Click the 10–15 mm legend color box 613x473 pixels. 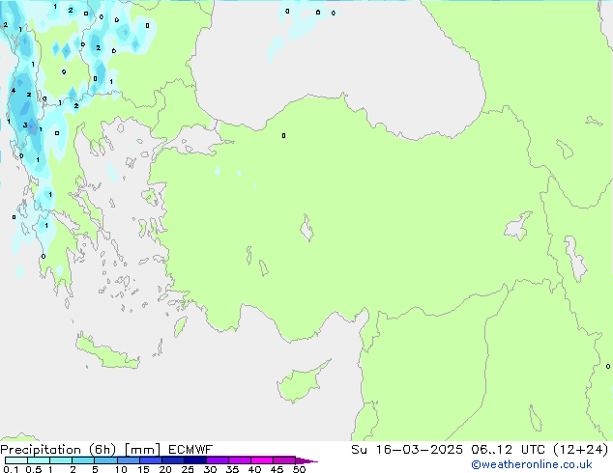128,460
